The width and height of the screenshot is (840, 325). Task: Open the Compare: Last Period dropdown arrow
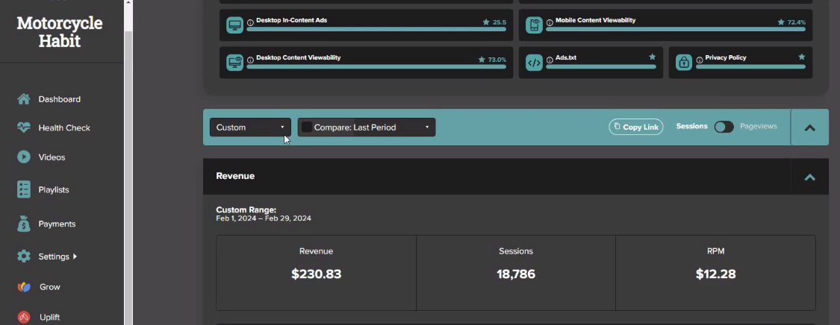point(427,127)
